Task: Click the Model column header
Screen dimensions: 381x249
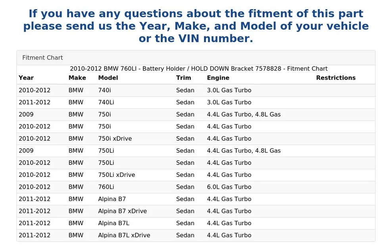Action: (x=108, y=78)
